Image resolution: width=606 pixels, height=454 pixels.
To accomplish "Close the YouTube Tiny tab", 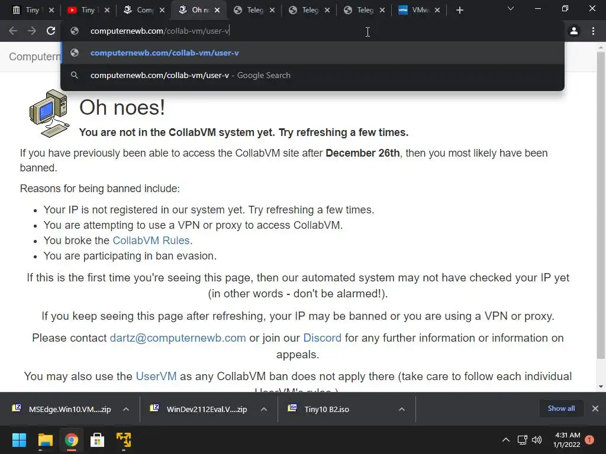I will pos(107,11).
